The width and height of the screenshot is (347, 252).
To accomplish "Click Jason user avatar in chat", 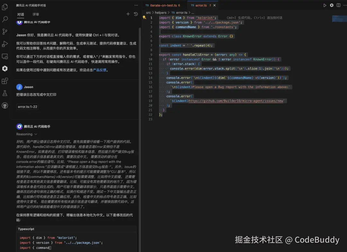I will 19,87.
